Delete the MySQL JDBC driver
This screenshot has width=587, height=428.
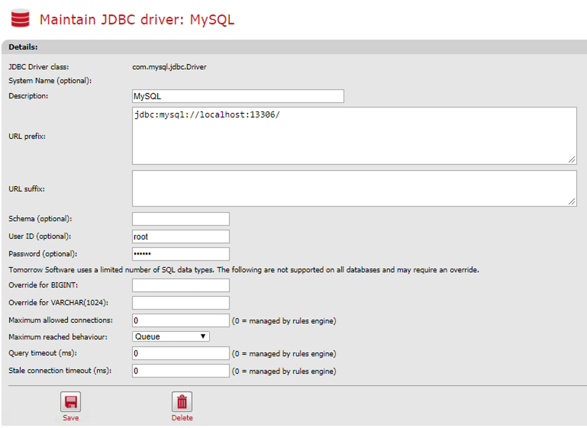pyautogui.click(x=182, y=403)
